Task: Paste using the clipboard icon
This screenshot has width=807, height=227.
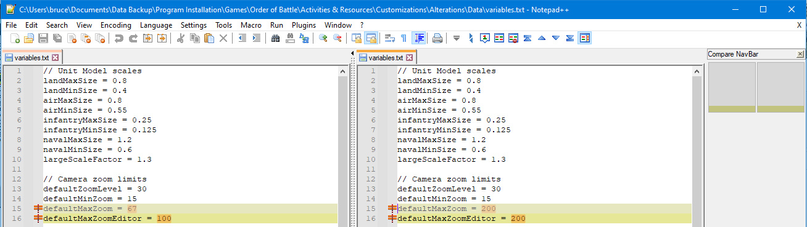Action: click(x=209, y=38)
